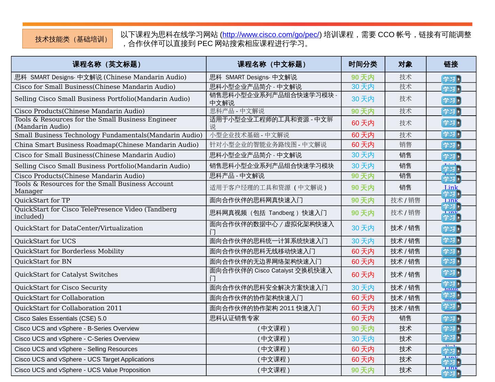Image resolution: width=495 pixels, height=382 pixels.
Task: Click 学习 for Tools & Resources Small Business Engineer
Action: (x=451, y=123)
